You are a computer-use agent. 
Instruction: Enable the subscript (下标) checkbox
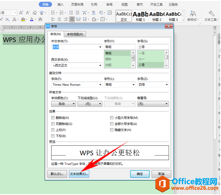click(53, 136)
